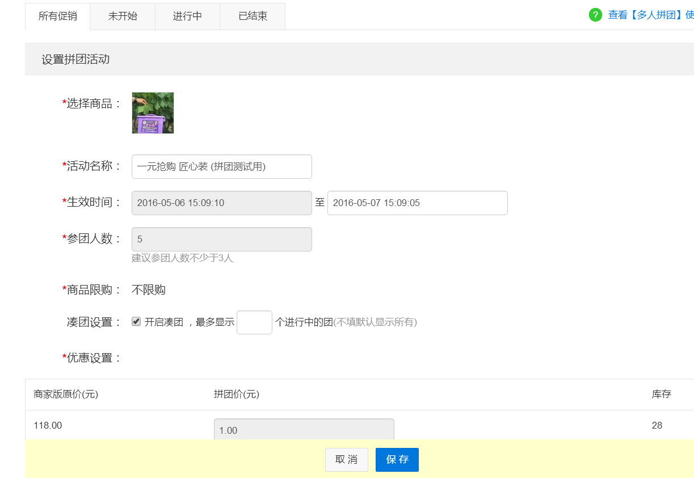Click the 生效时间 label
The image size is (694, 478).
click(x=92, y=202)
